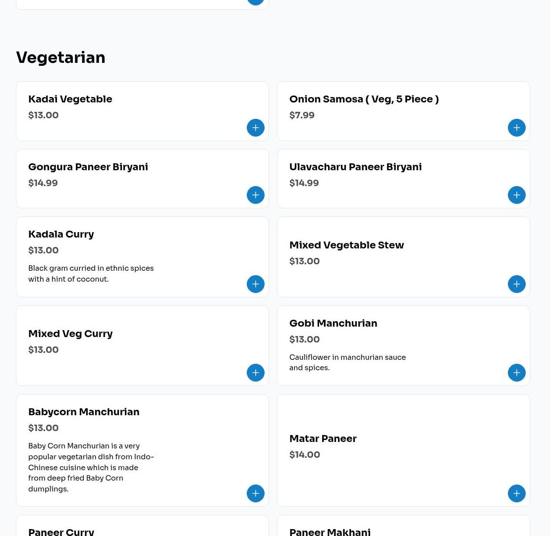Add Kadai Vegetable to cart with plus icon
The width and height of the screenshot is (550, 536).
(x=255, y=128)
